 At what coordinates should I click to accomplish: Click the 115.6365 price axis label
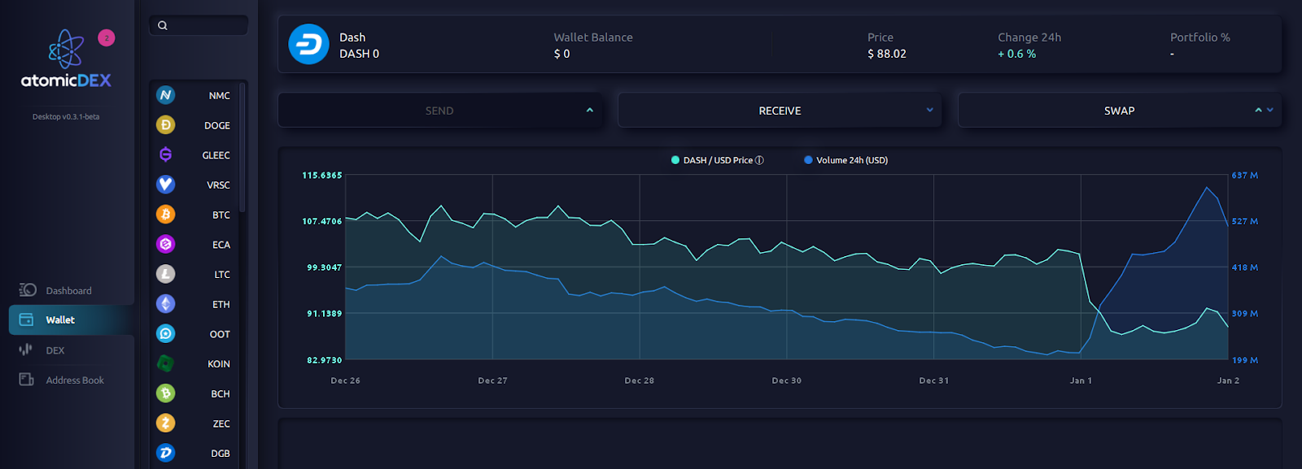click(x=322, y=176)
